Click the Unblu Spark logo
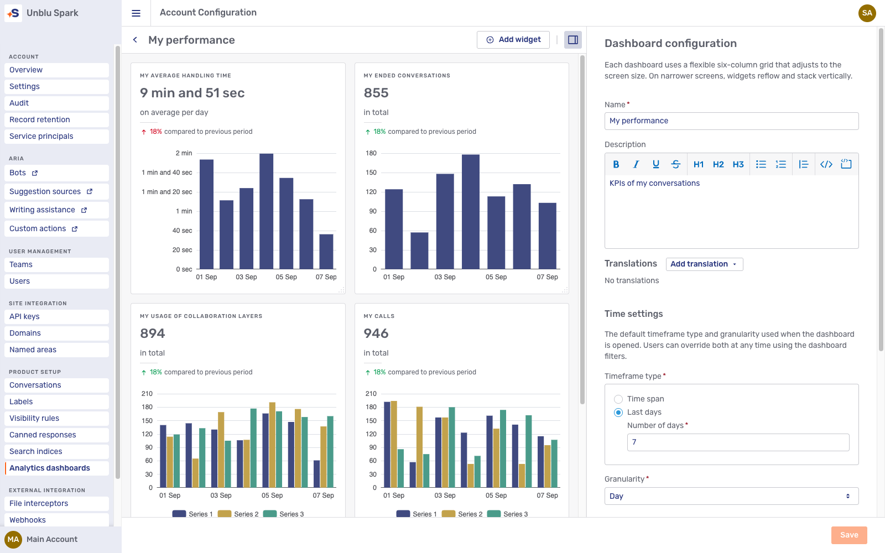The height and width of the screenshot is (553, 885). (13, 13)
